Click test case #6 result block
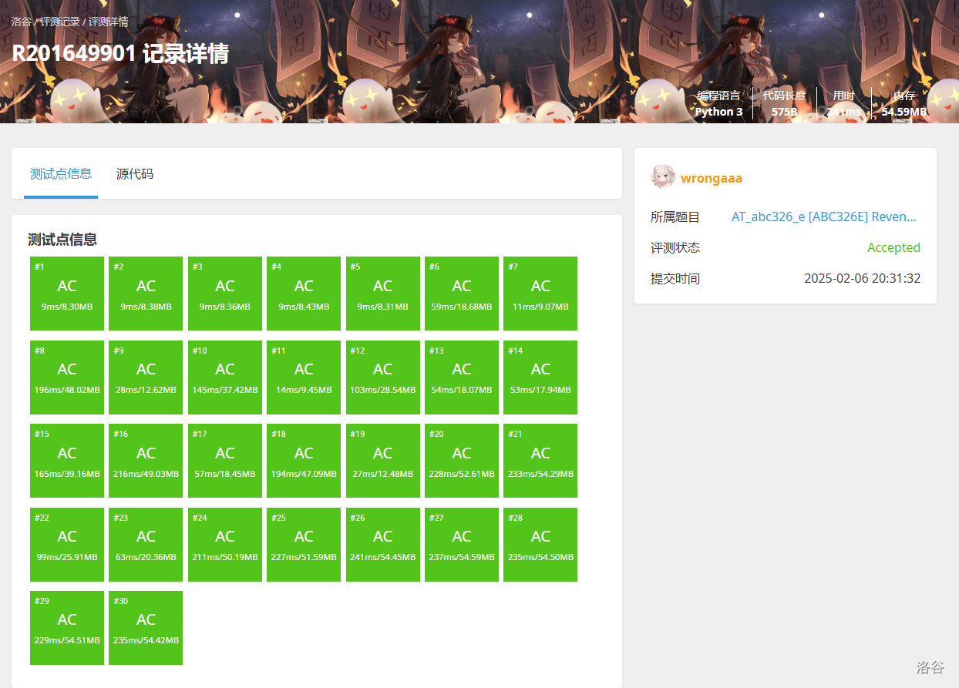959x688 pixels. (x=462, y=294)
